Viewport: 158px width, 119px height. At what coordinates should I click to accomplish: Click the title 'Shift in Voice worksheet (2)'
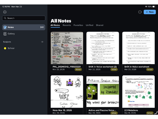pos(103,67)
